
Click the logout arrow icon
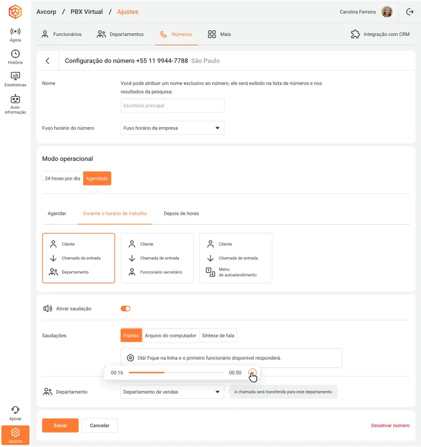(x=409, y=12)
